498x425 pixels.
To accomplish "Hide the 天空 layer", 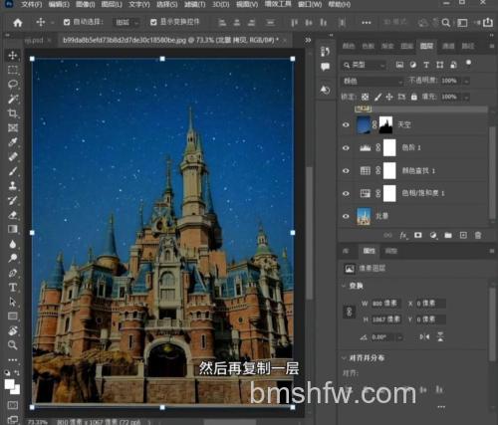I will (346, 124).
